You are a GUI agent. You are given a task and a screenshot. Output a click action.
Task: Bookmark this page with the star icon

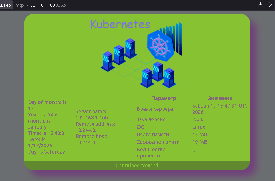coord(269,5)
